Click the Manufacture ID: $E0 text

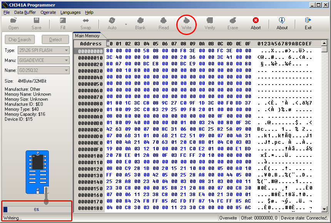point(24,104)
